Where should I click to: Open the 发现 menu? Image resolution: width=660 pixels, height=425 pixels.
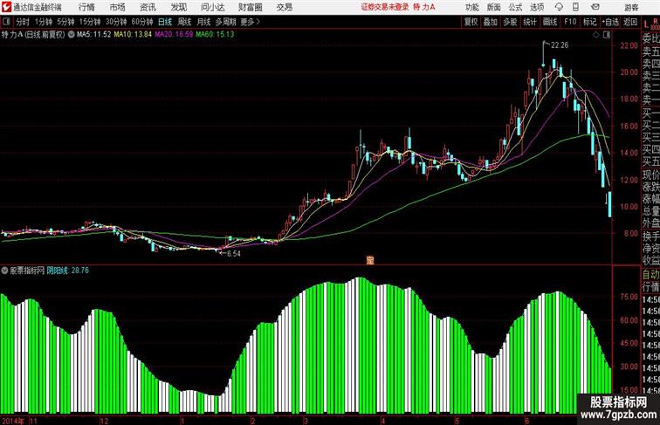[x=178, y=7]
